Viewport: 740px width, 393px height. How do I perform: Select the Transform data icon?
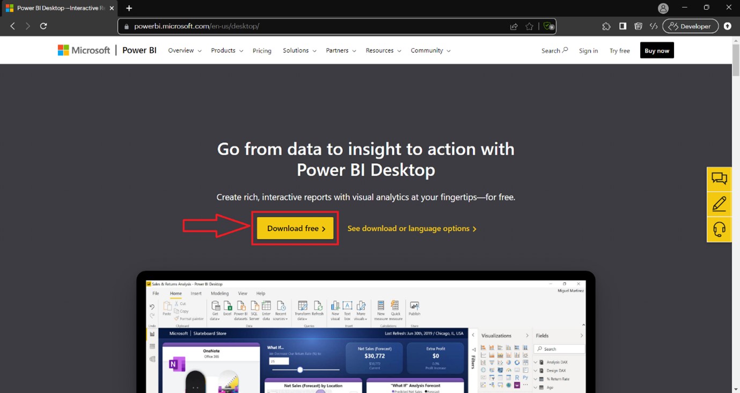click(x=302, y=306)
